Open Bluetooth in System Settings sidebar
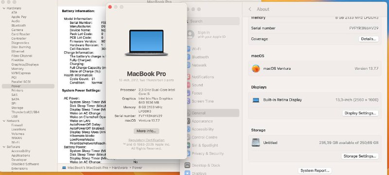This screenshot has height=175, width=389. click(x=200, y=57)
